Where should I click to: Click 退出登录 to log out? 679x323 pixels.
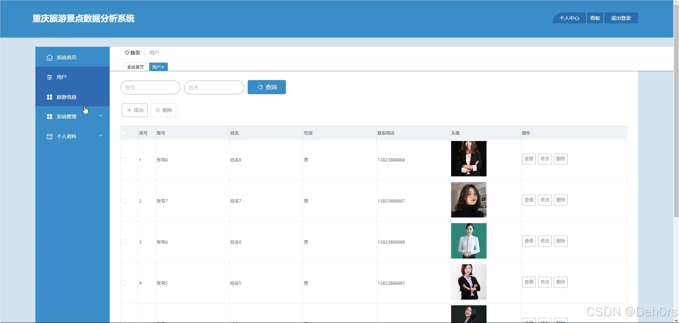click(x=621, y=18)
